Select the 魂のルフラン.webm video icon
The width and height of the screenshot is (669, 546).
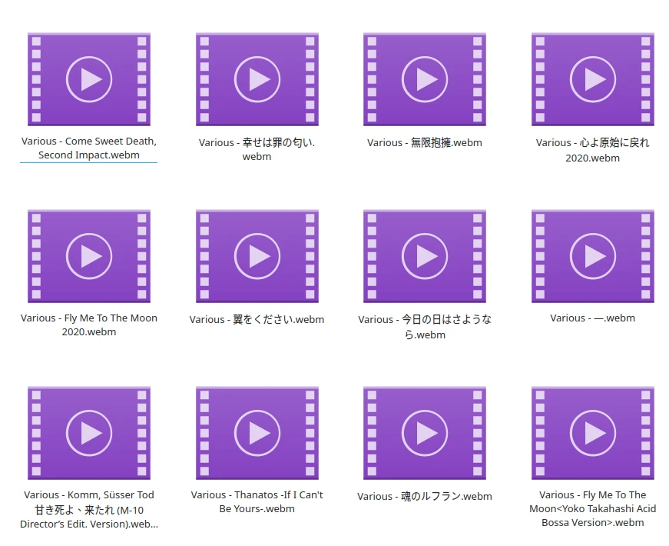point(425,433)
